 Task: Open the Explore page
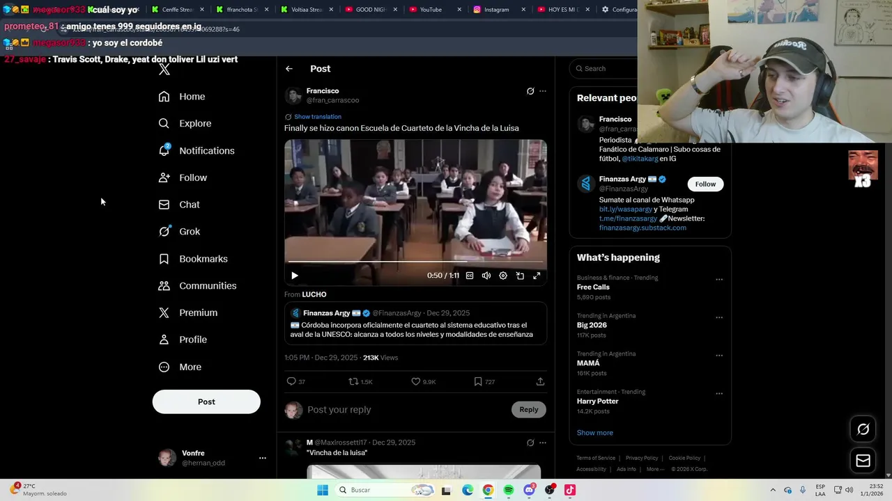(185, 124)
